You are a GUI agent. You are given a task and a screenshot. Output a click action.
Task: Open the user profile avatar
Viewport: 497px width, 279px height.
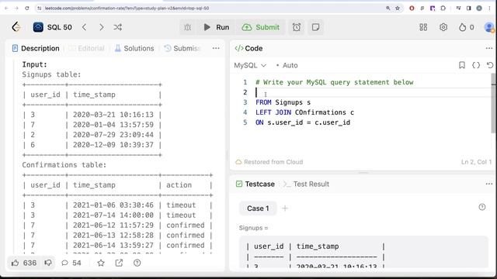pos(489,27)
